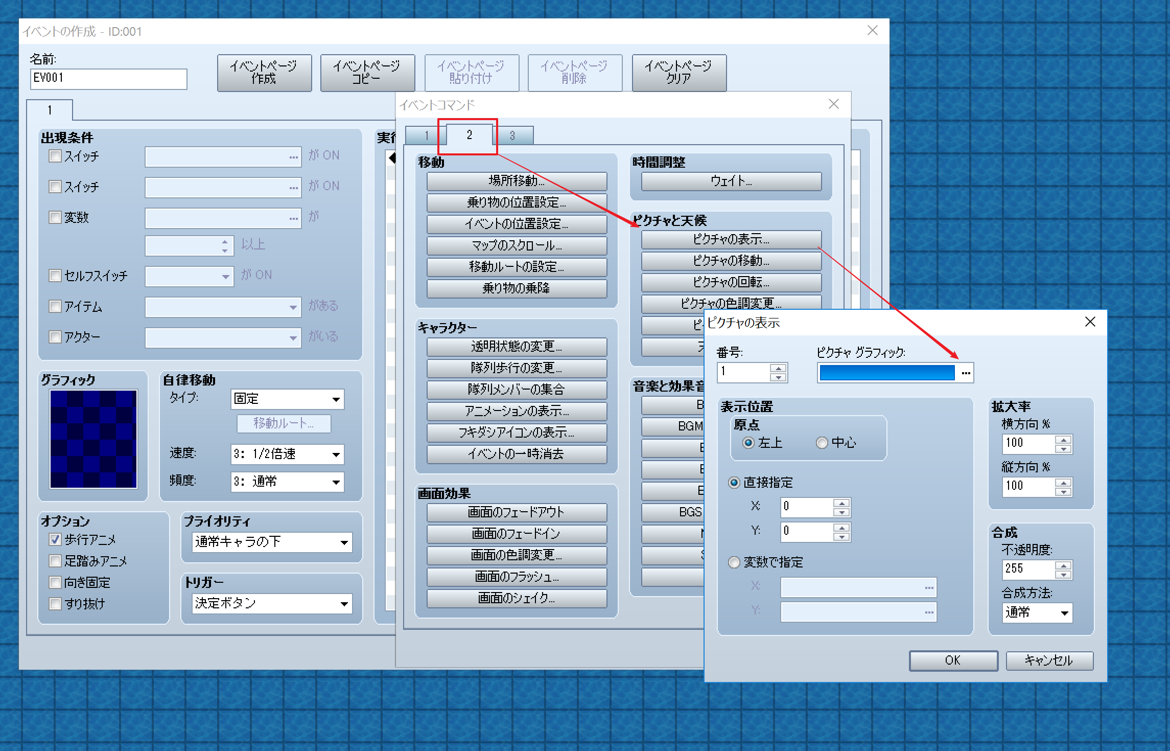This screenshot has height=751, width=1170.
Task: Open the picture graphic browser via ellipsis
Action: pos(966,373)
